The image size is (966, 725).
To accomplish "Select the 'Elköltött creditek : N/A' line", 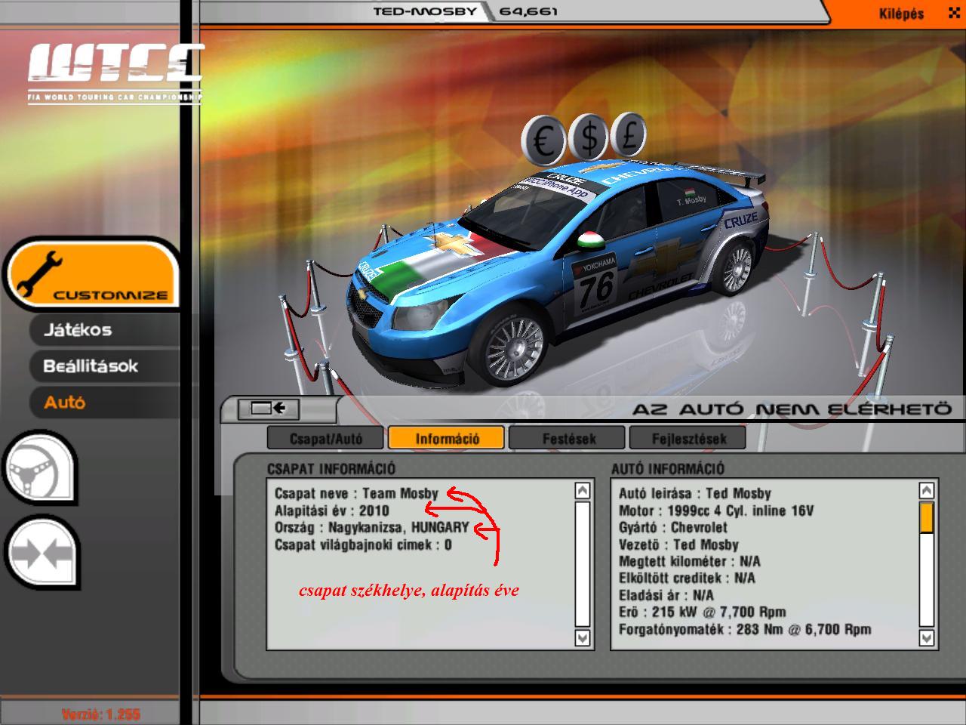I will tap(687, 578).
